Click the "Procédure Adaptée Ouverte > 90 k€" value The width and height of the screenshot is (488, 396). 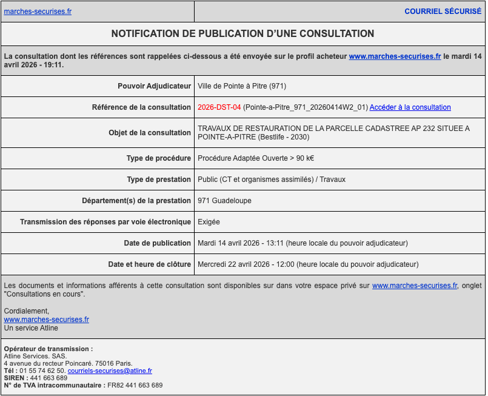click(255, 158)
